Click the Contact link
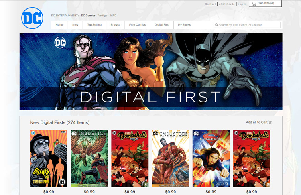Screen dimensions: 301x195 tap(210, 4)
